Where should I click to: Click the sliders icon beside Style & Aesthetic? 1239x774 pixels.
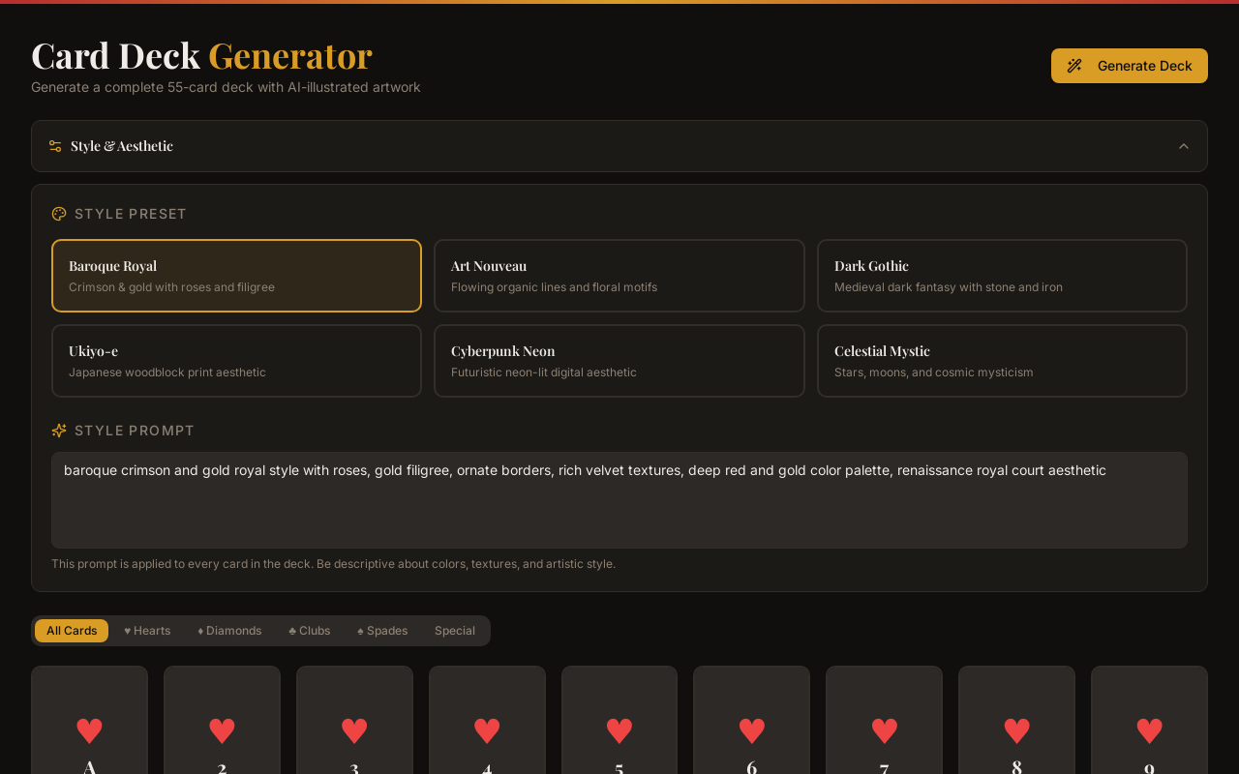point(55,146)
